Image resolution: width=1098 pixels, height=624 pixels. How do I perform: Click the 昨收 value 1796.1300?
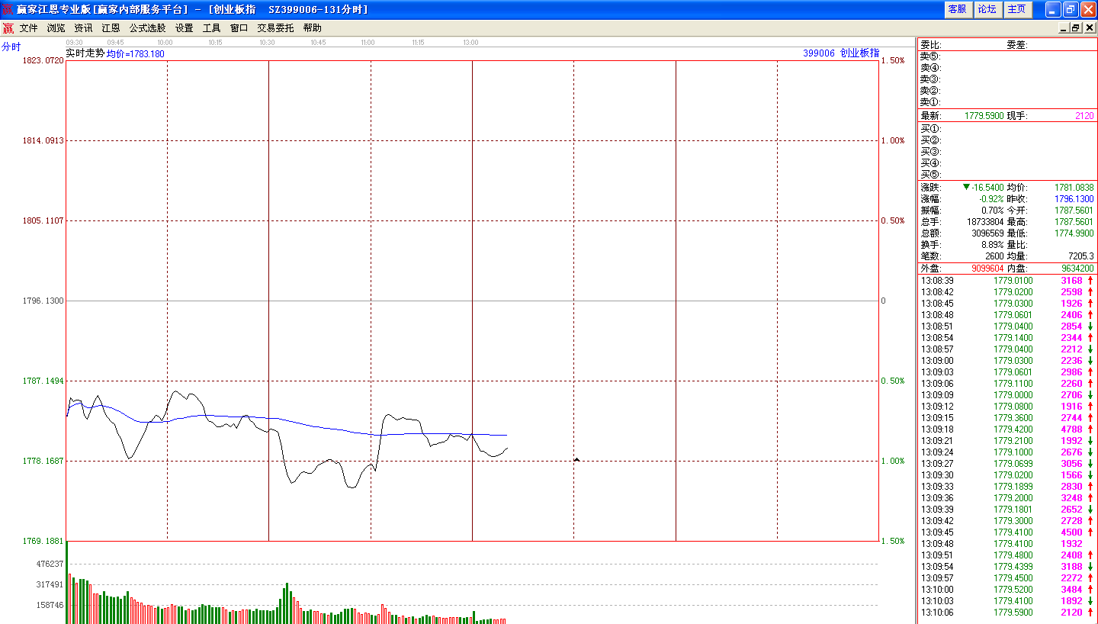pos(1074,199)
